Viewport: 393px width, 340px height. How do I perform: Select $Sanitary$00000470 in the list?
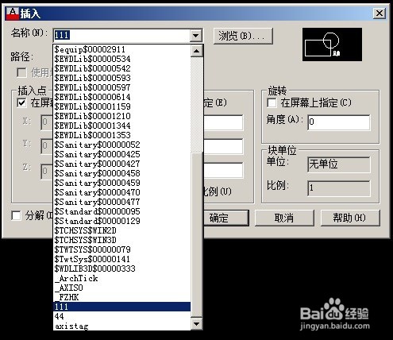click(x=121, y=192)
